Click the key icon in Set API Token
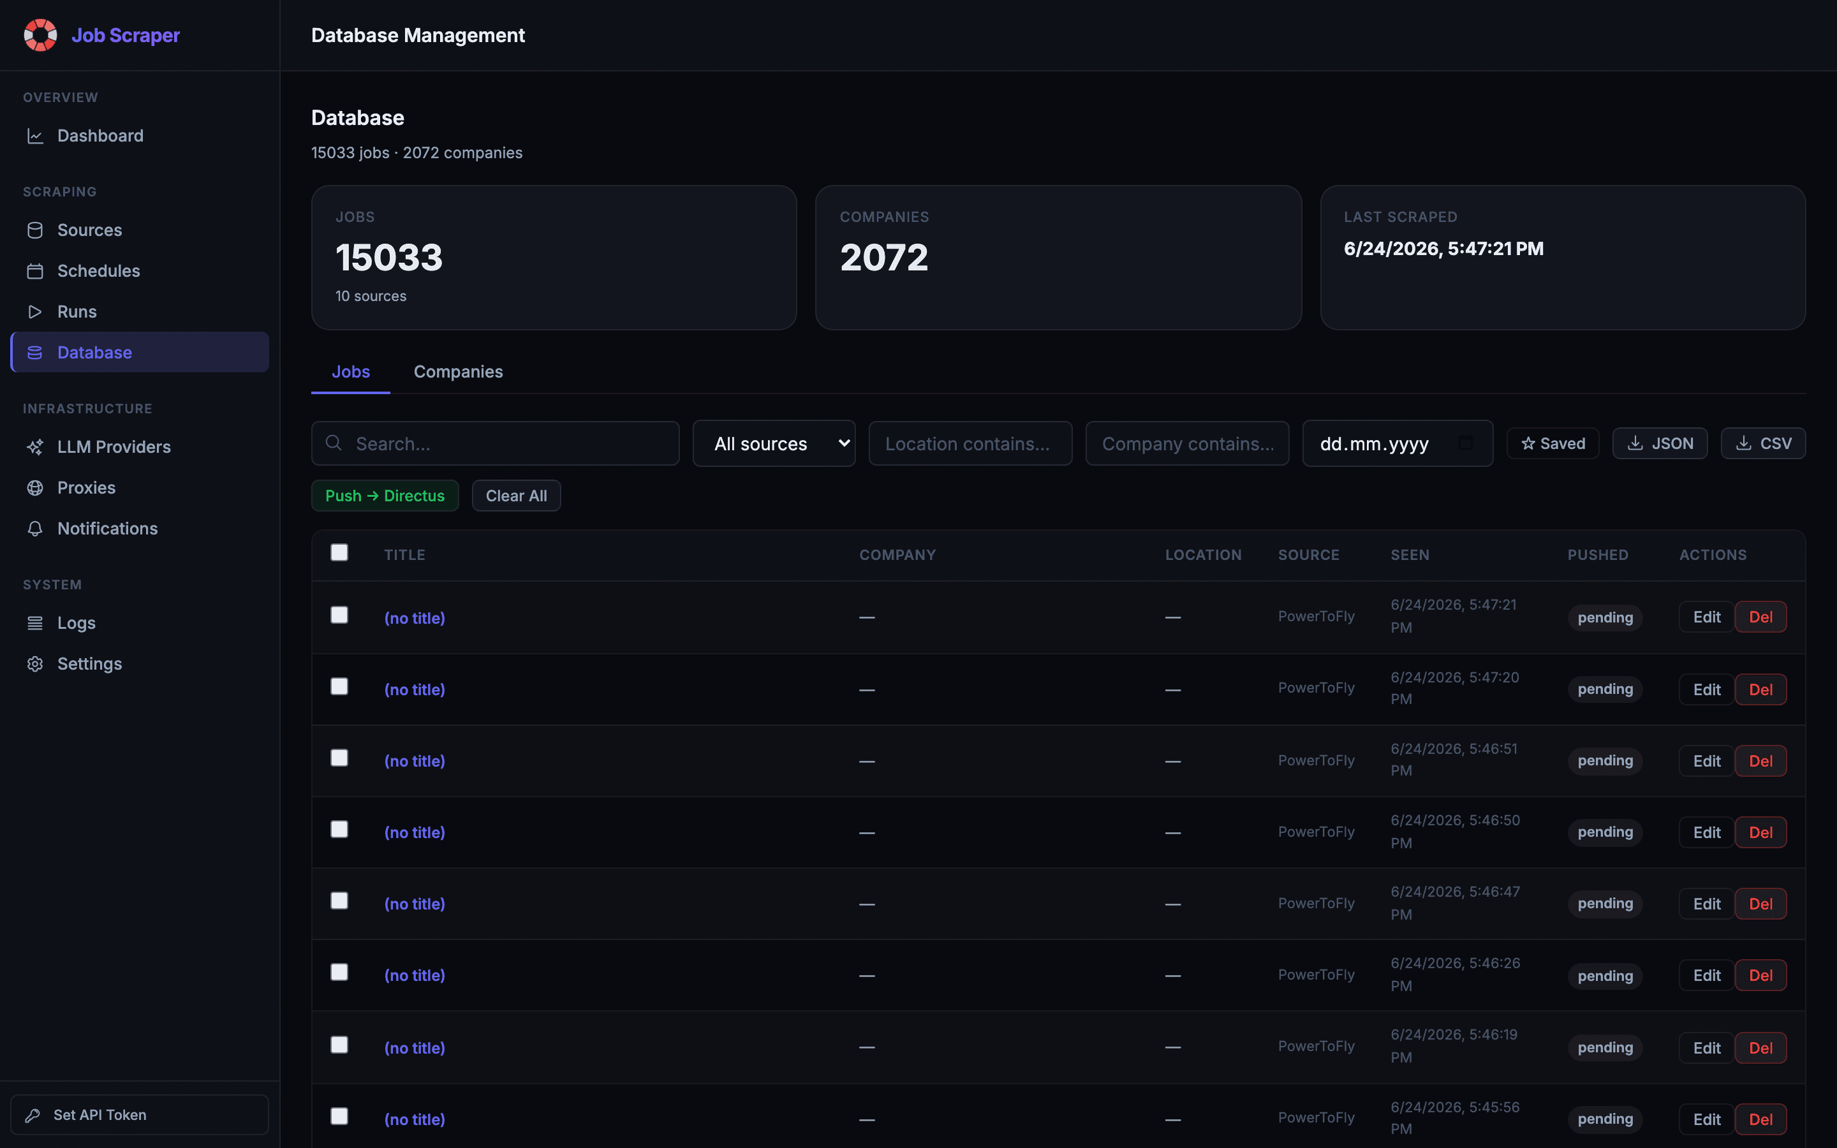The height and width of the screenshot is (1148, 1837). coord(33,1115)
